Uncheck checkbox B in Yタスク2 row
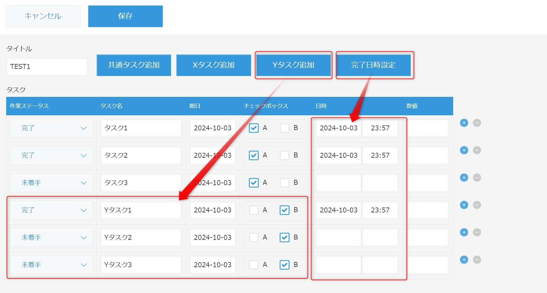 (285, 237)
